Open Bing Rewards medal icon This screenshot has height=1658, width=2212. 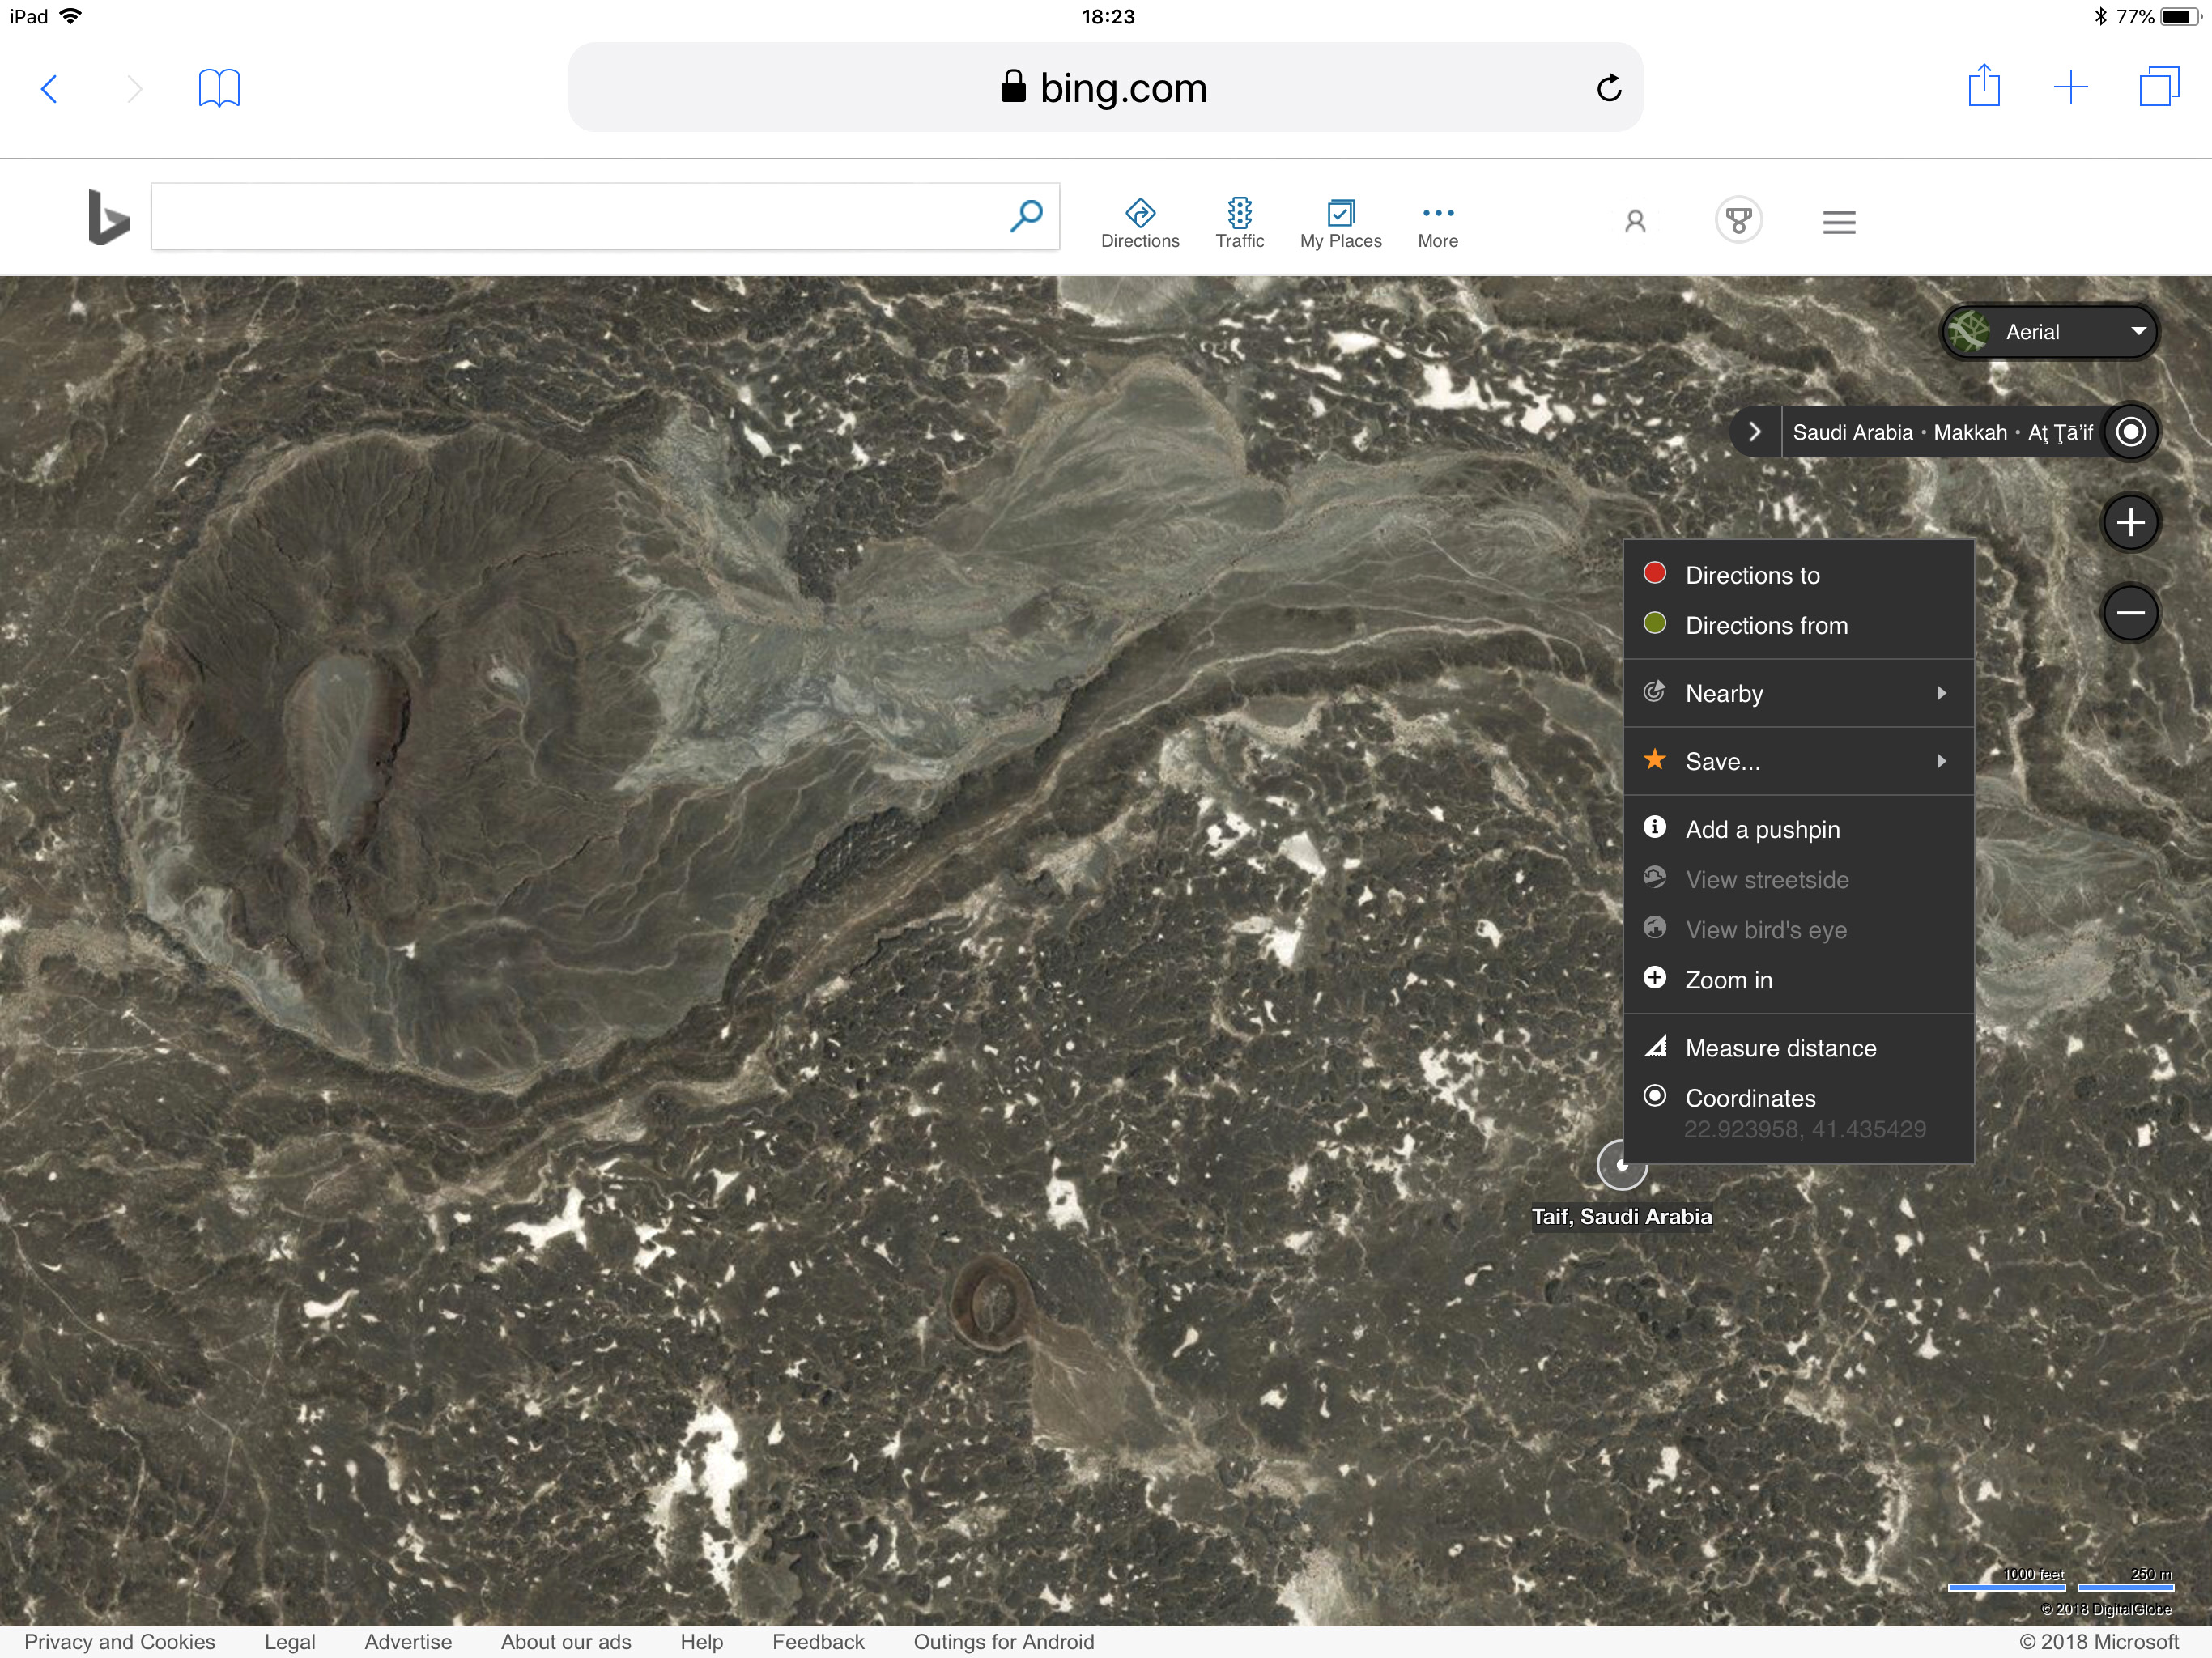(x=1738, y=220)
